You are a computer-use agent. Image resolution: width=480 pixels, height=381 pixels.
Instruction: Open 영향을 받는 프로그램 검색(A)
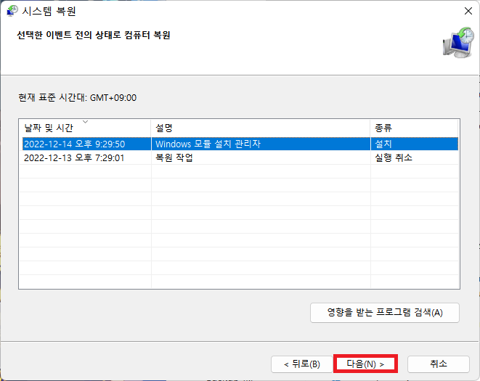point(385,313)
